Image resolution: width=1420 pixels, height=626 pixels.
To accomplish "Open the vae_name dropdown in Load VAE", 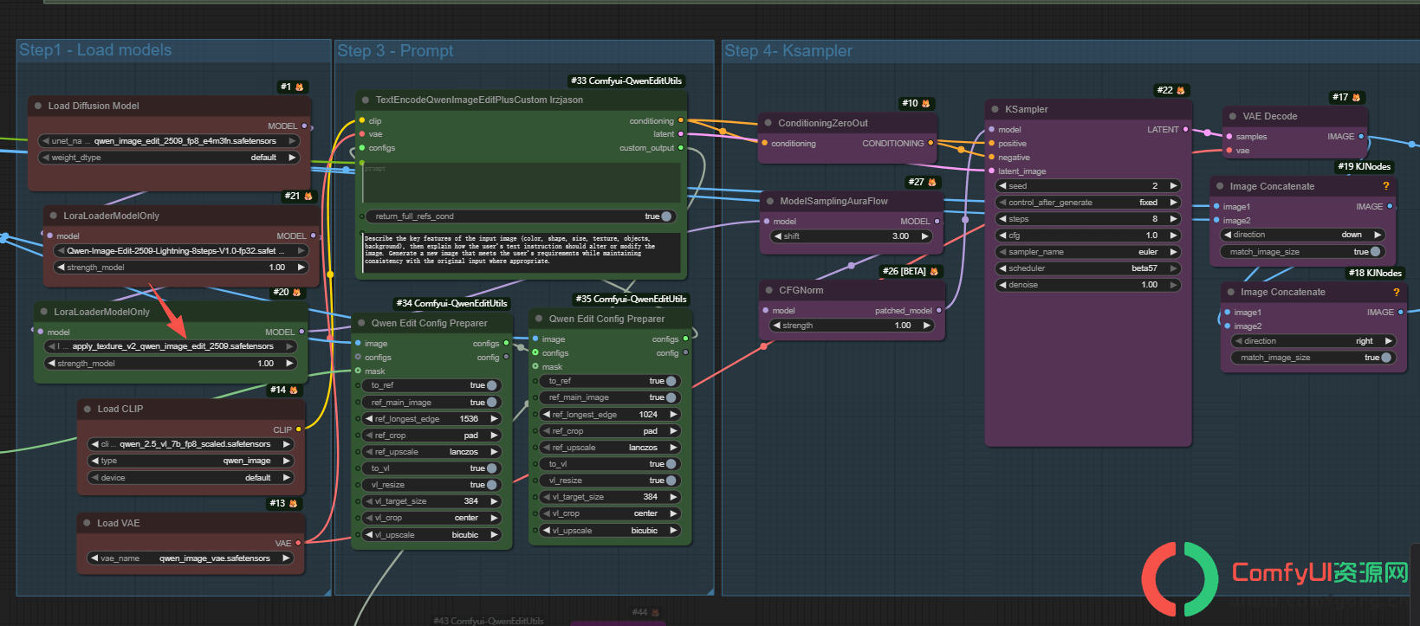I will tap(191, 558).
